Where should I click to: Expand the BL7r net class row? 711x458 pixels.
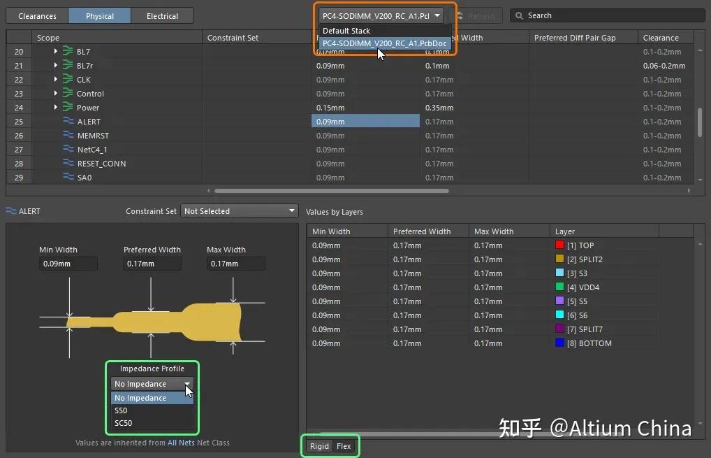55,65
